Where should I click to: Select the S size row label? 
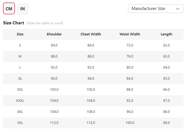pyautogui.click(x=20, y=45)
